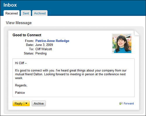
Task: Click the Forward link text
Action: tap(129, 103)
